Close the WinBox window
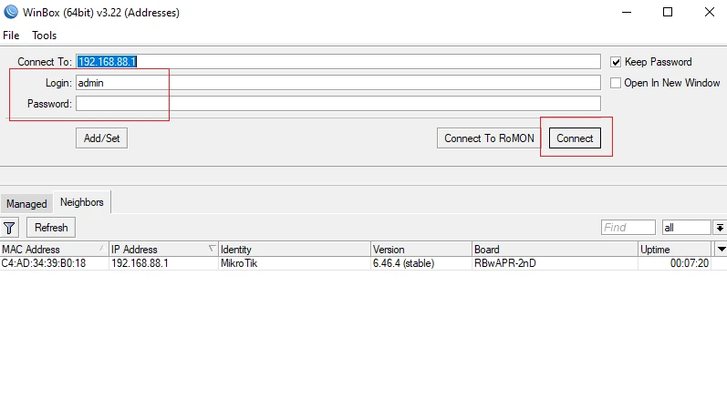The image size is (727, 399). 710,13
